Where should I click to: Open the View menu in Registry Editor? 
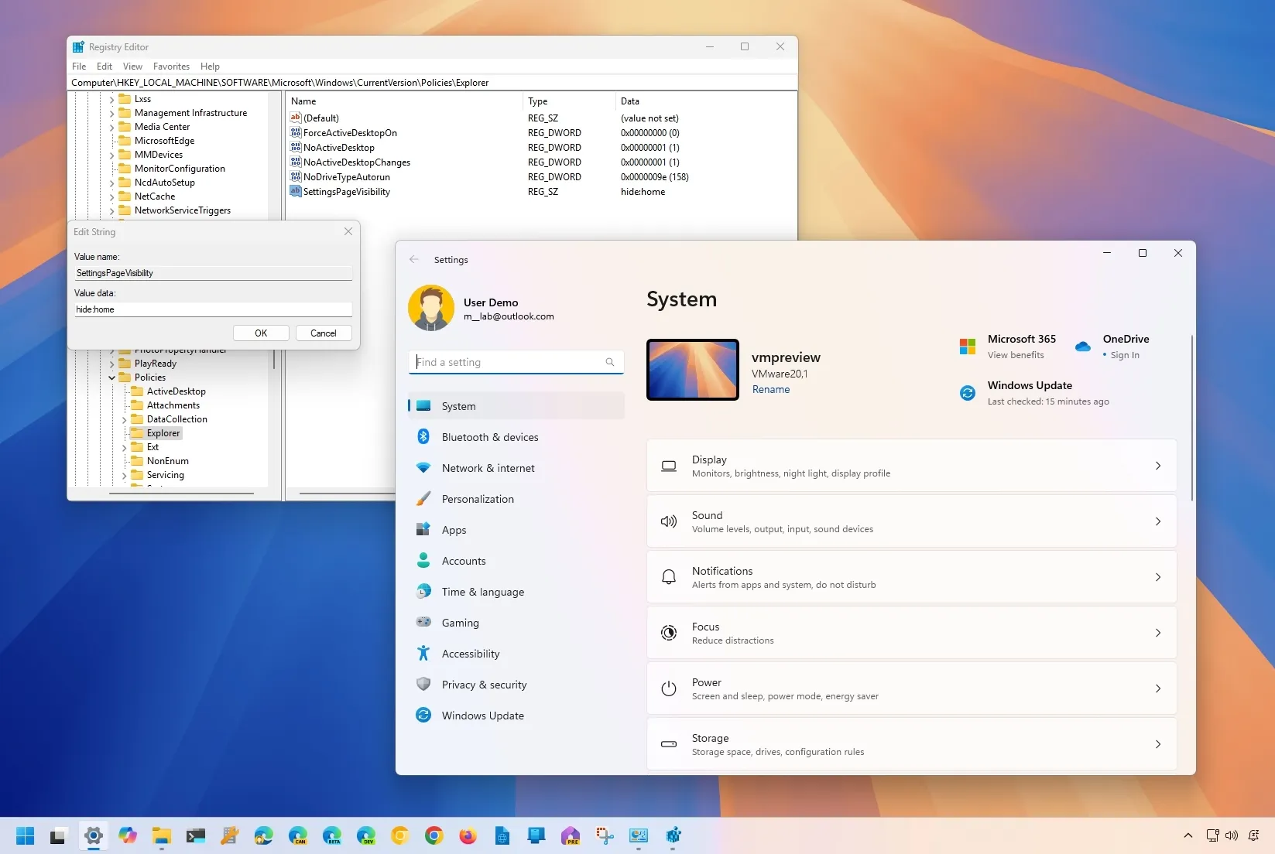[x=132, y=67]
